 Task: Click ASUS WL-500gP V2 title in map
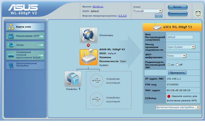tap(112, 49)
